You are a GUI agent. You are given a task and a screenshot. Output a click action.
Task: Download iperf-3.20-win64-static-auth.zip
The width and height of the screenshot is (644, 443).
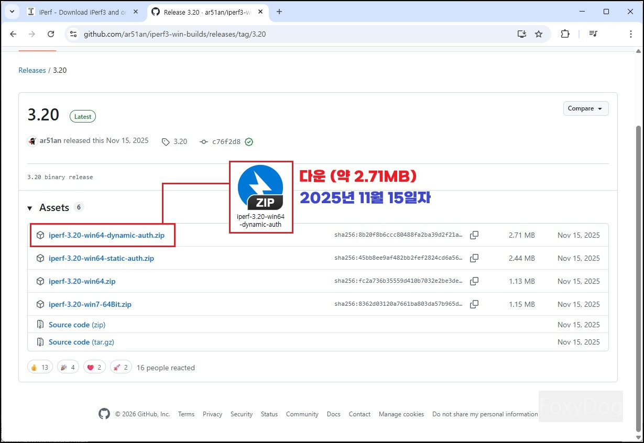[x=101, y=258]
